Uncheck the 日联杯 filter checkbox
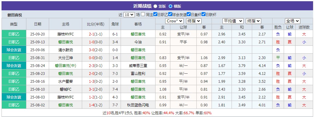Screen dimensions: 314x117 (x=203, y=14)
